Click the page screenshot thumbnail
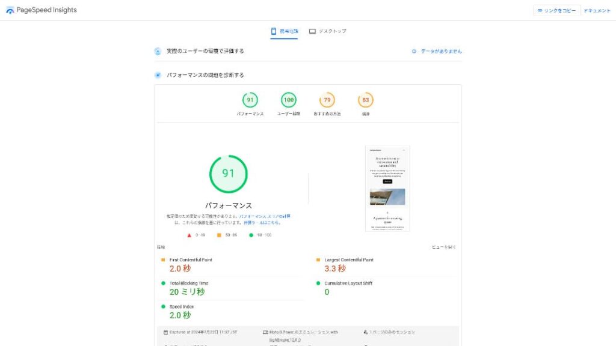The width and height of the screenshot is (616, 346). 387,188
